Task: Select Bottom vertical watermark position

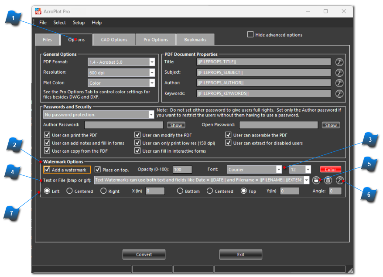Action: point(180,191)
